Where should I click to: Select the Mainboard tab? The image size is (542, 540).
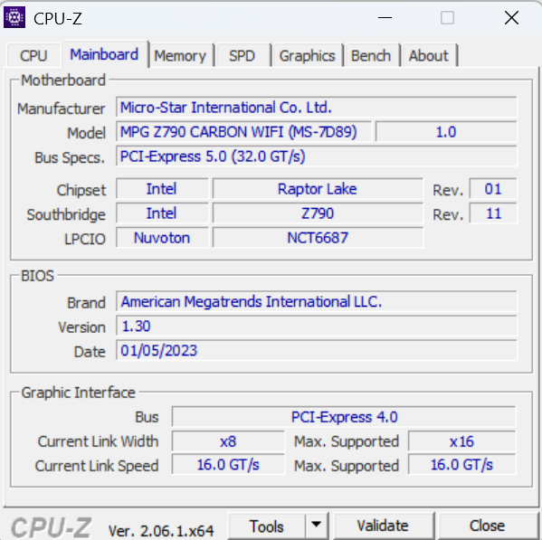pyautogui.click(x=104, y=54)
